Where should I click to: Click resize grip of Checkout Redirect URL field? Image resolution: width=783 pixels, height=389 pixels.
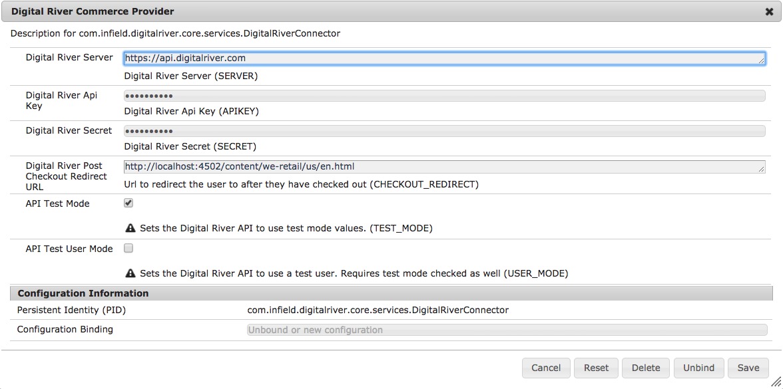tap(761, 170)
